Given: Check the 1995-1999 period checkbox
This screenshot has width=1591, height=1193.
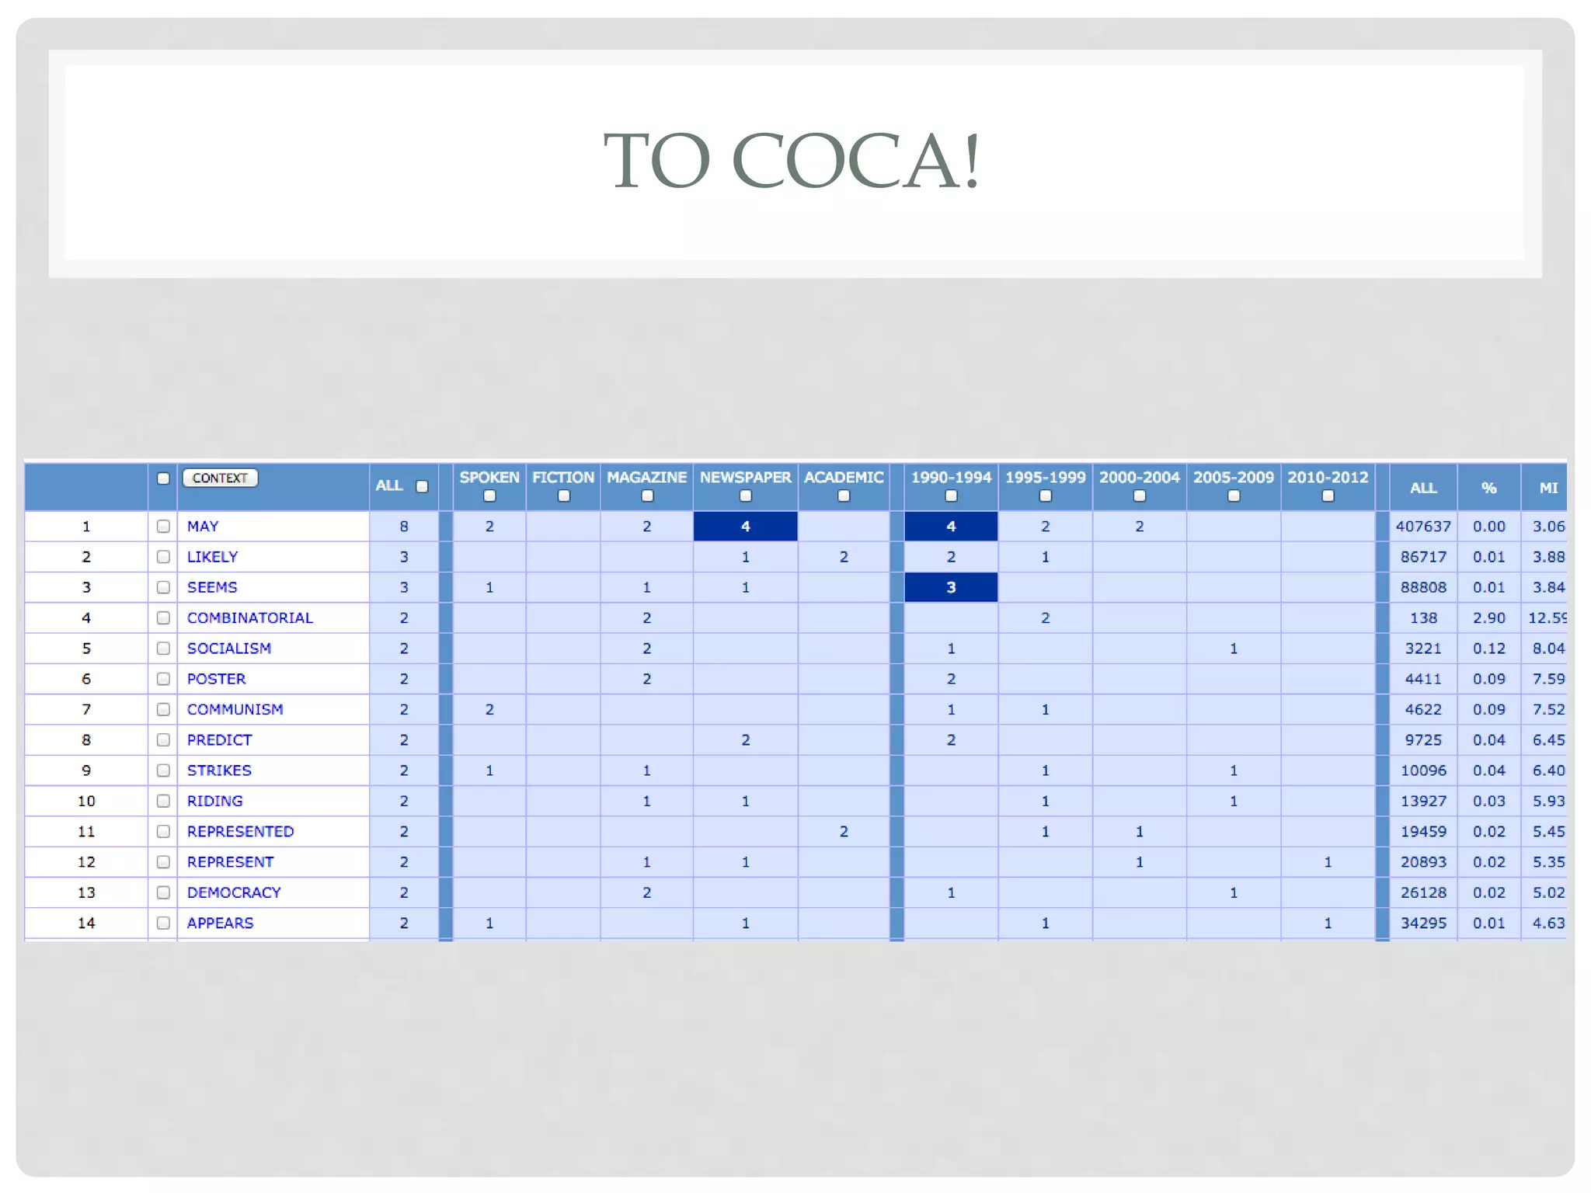Looking at the screenshot, I should tap(1046, 496).
